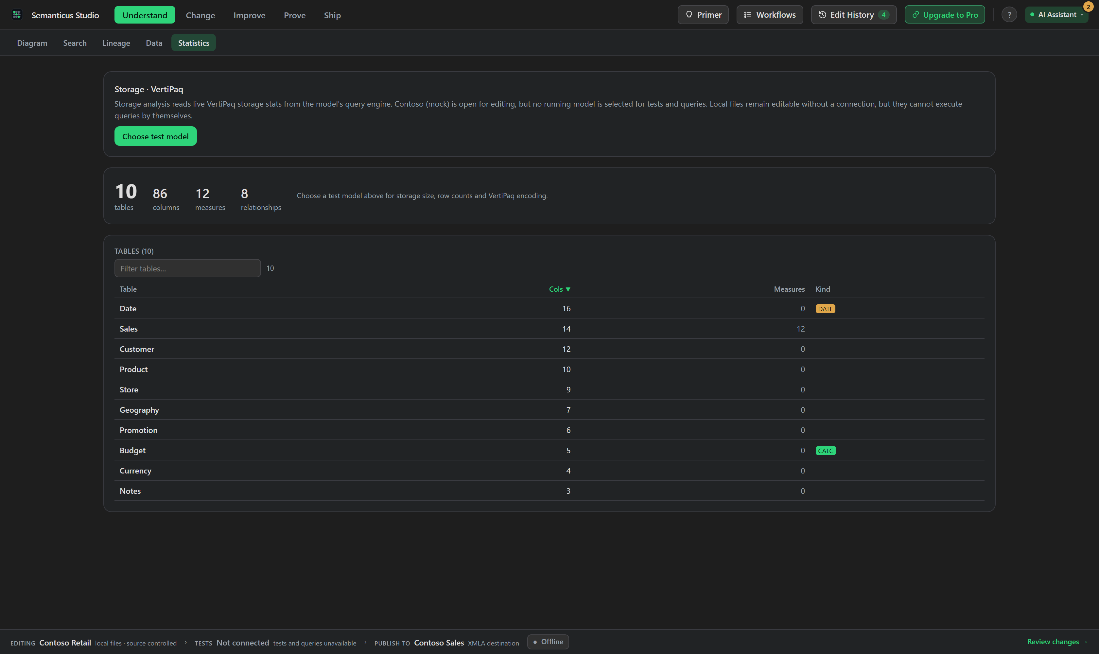Select the Geography table row
Viewport: 1099px width, 654px height.
(549, 410)
